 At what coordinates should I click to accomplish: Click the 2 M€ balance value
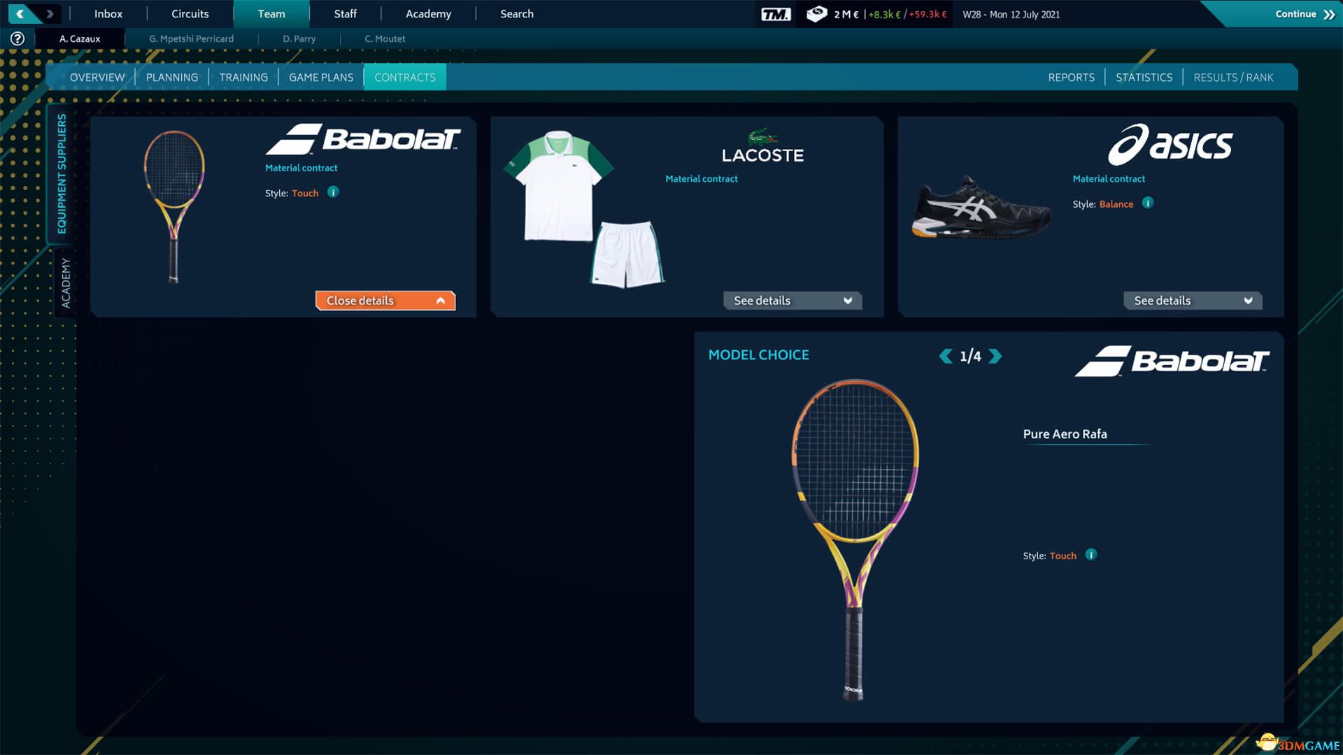pos(846,14)
